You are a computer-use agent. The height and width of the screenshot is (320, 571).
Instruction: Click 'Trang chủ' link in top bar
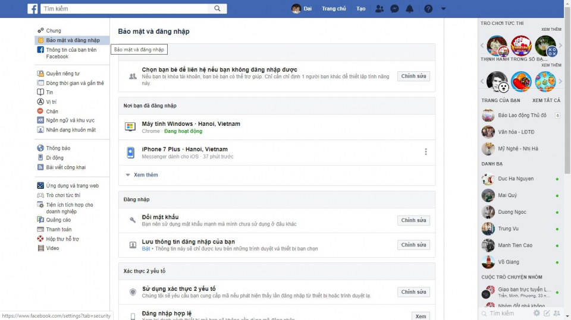coord(334,9)
